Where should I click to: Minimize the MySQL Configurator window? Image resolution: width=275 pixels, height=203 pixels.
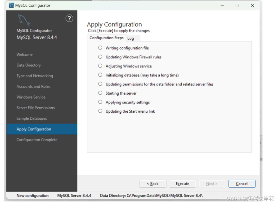click(x=222, y=5)
